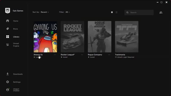Image resolution: width=171 pixels, height=96 pixels.
Task: Switch library to list view
Action: 116,12
